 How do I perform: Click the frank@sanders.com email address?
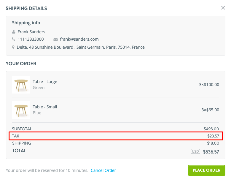(79, 39)
